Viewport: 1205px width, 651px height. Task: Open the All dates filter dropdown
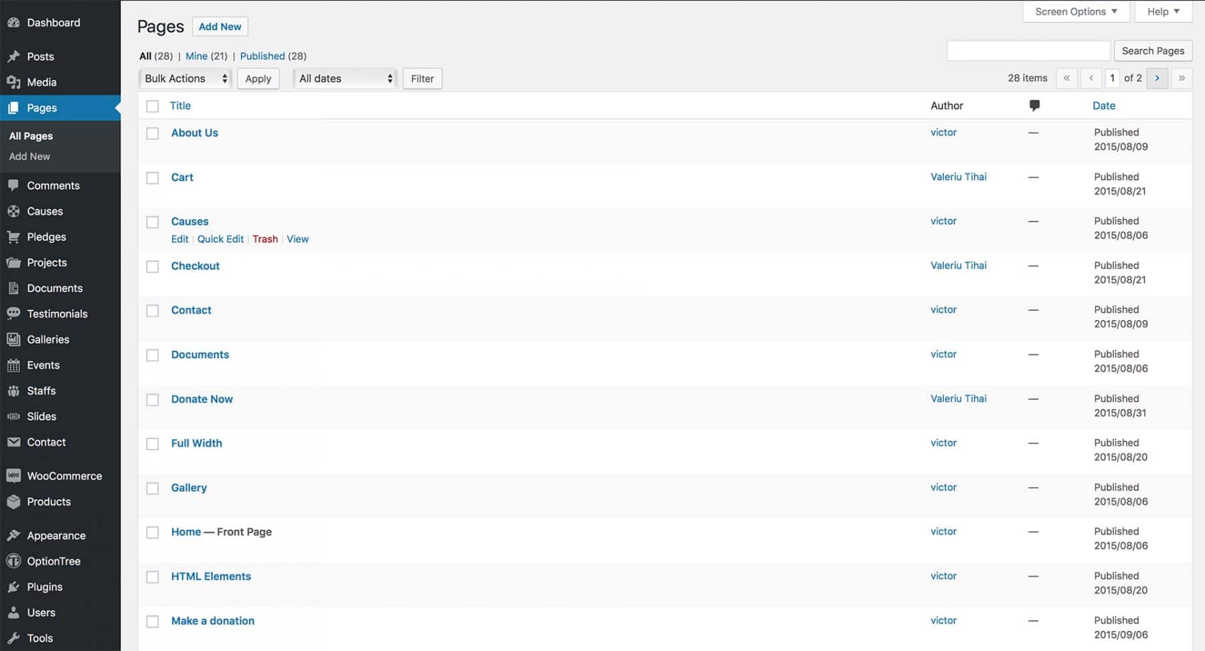[x=344, y=78]
